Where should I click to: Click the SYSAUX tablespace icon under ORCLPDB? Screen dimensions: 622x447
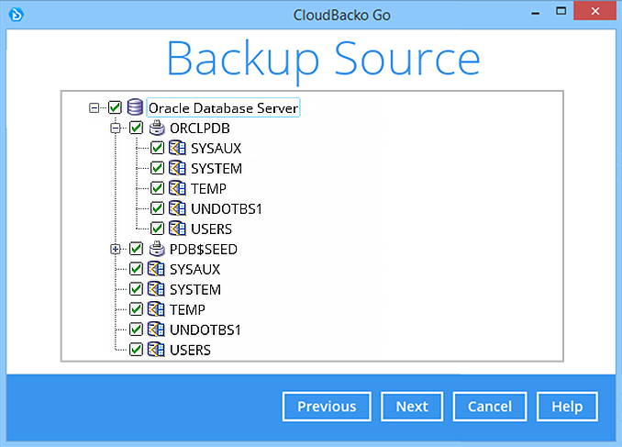(x=177, y=148)
